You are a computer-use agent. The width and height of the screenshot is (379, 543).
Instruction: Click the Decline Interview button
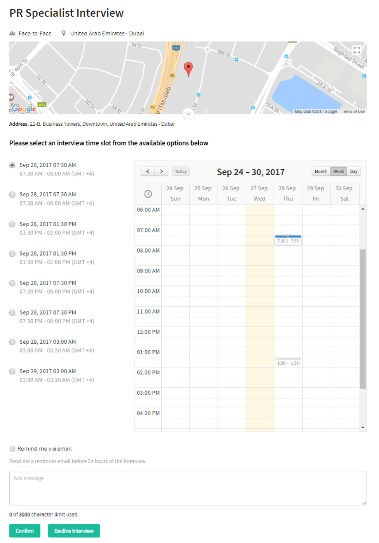[x=74, y=531]
